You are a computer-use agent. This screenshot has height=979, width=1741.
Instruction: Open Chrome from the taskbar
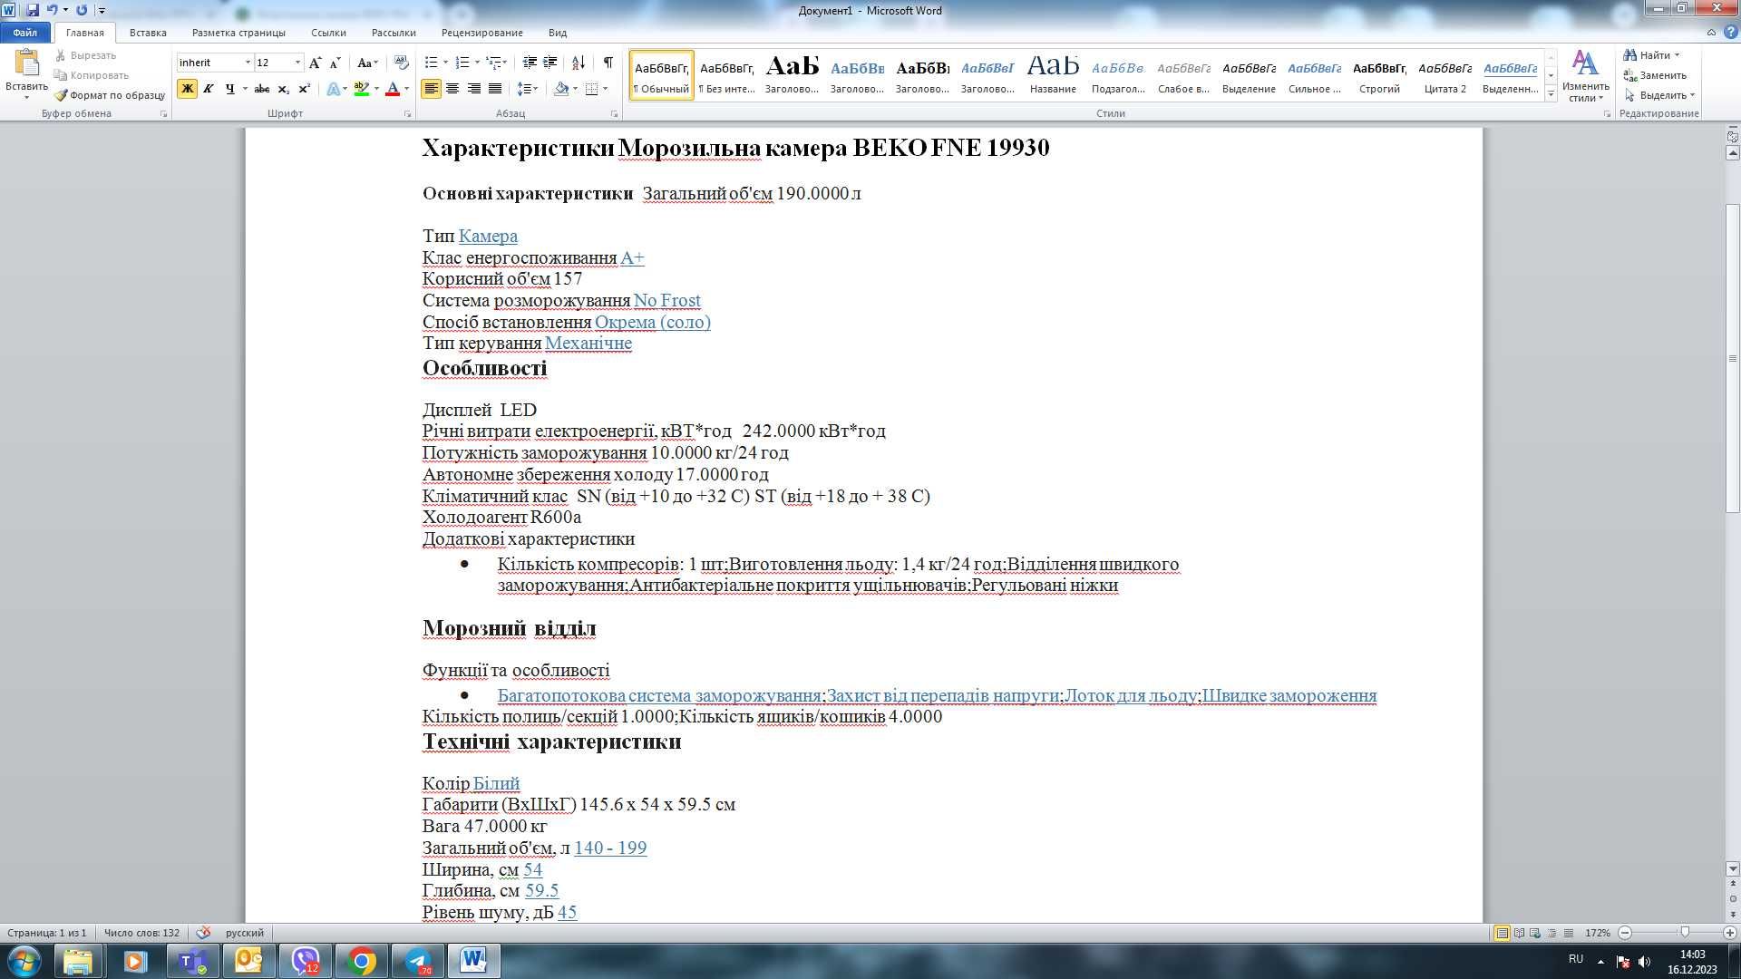361,961
